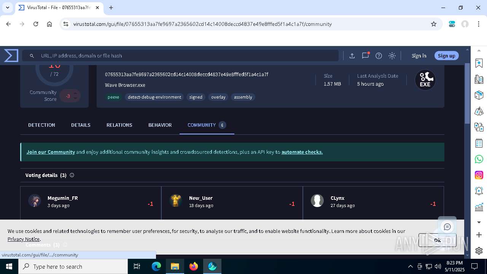Open the tab search dropdown arrow
Image resolution: width=487 pixels, height=274 pixels.
(8, 8)
